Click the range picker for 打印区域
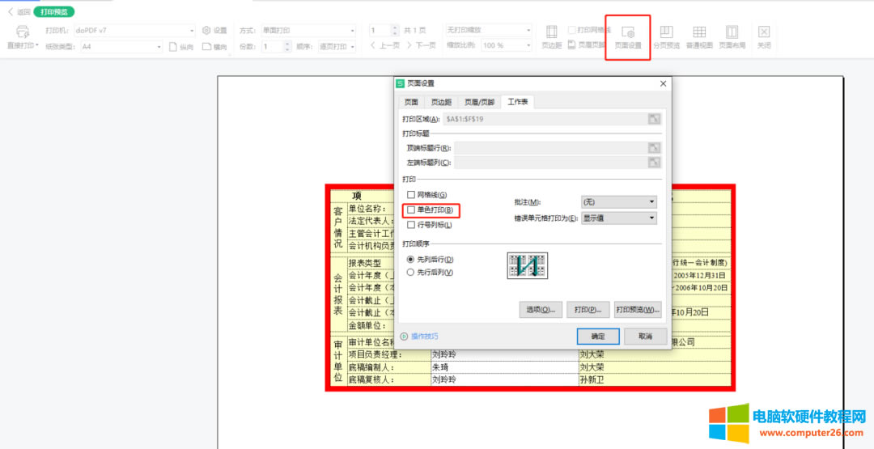 653,119
